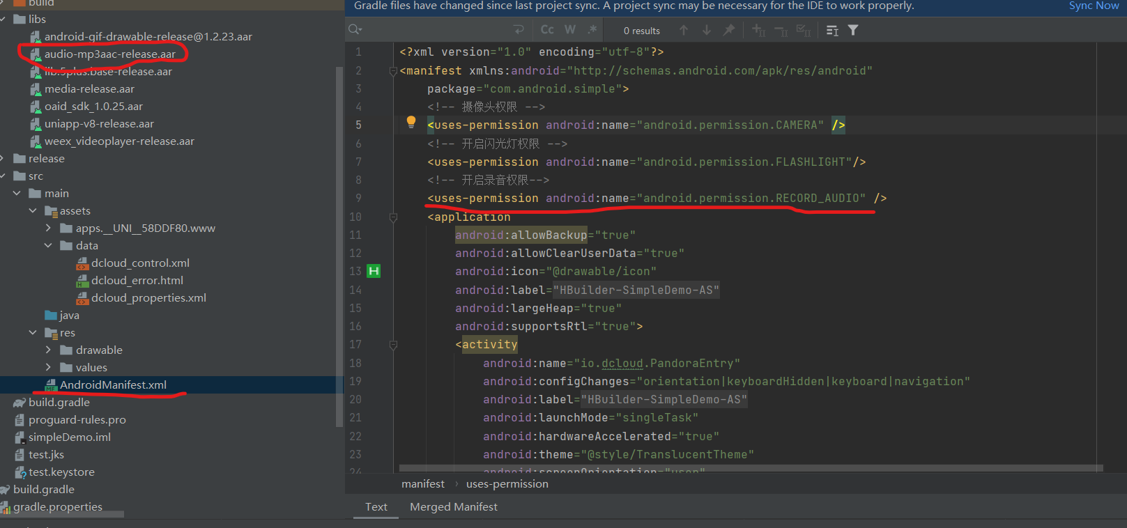The width and height of the screenshot is (1127, 528).
Task: Toggle Words (W) search option
Action: [x=570, y=30]
